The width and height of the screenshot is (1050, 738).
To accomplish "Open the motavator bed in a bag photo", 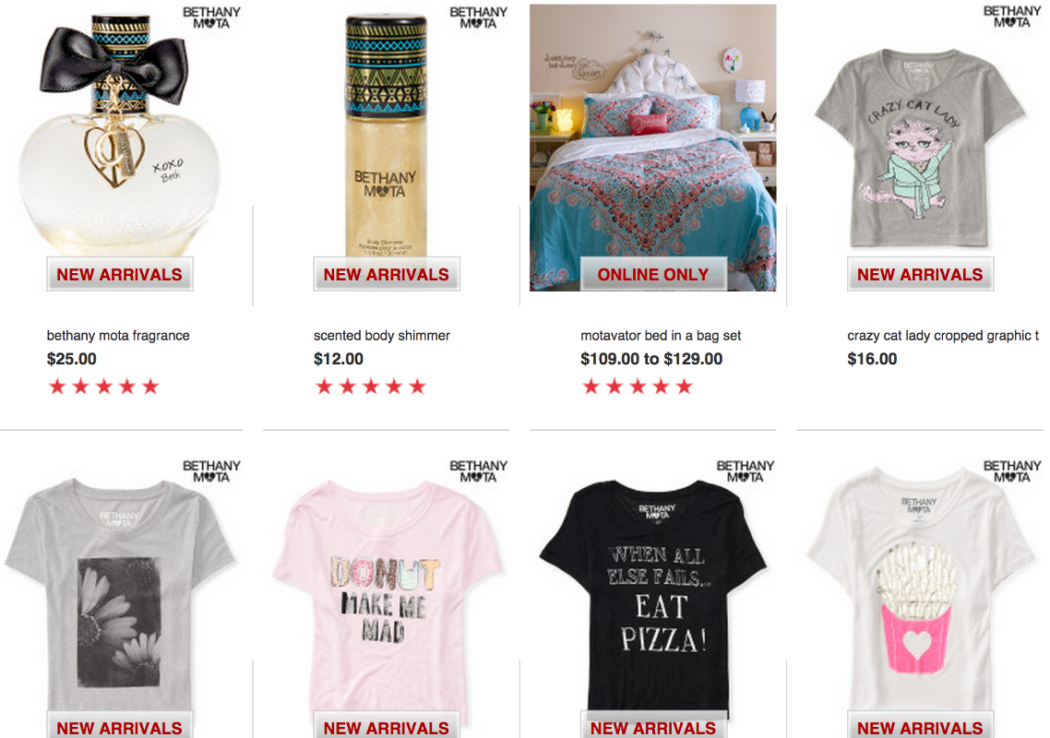I will 653,148.
